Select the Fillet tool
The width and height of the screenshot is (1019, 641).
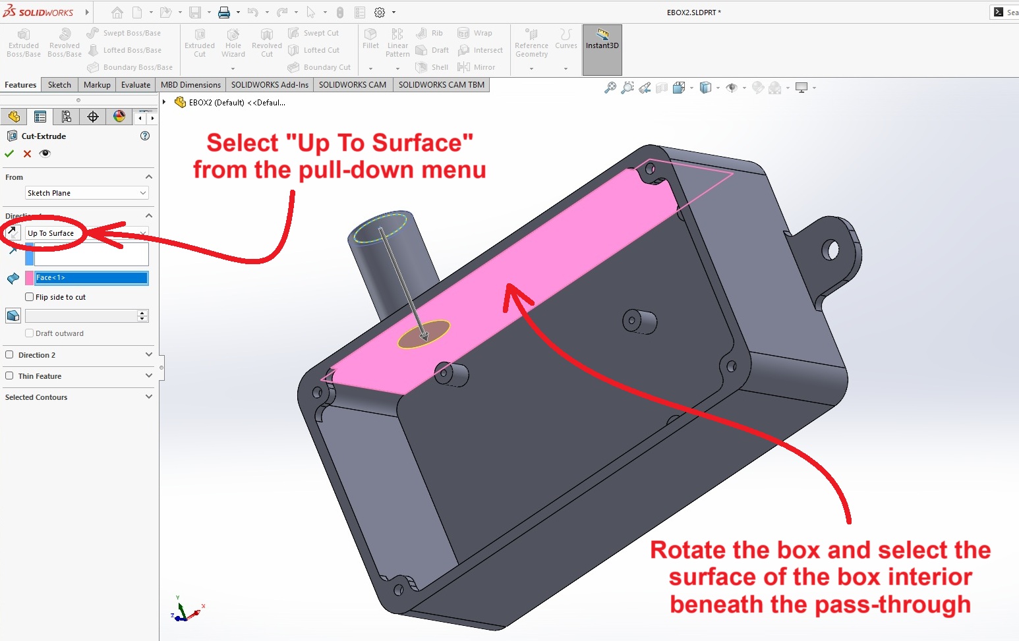click(370, 34)
